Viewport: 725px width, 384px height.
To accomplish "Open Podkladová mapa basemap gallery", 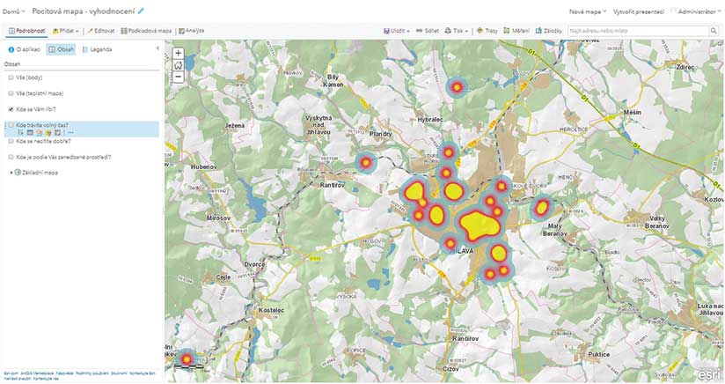I will click(x=146, y=31).
